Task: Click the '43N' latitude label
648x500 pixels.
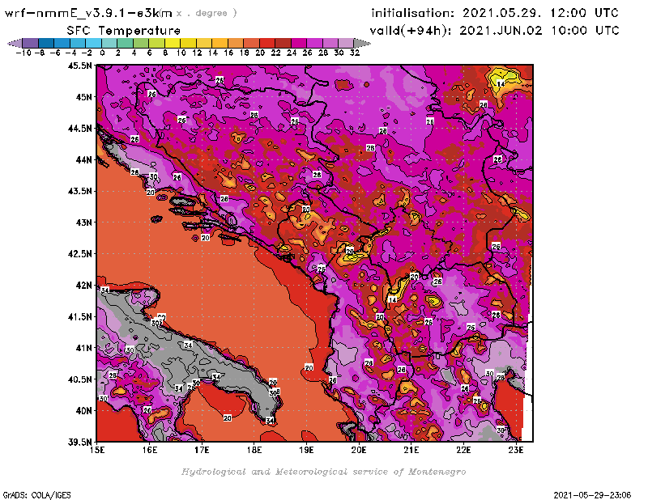Action: [x=83, y=222]
